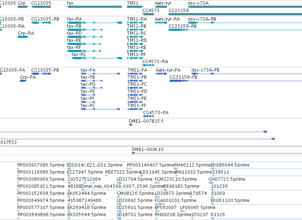Screen dimensions: 302x220
Task: Click EST label GH07723.5prime
Action: (x=227, y=179)
